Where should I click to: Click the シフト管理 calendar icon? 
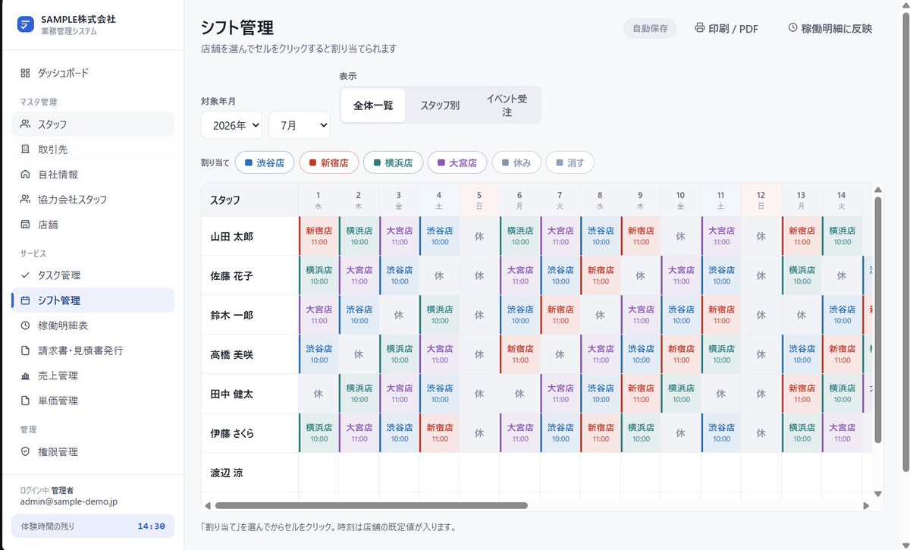pos(25,300)
